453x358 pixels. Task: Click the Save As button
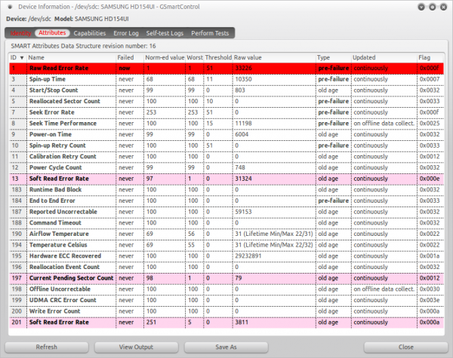point(226,347)
